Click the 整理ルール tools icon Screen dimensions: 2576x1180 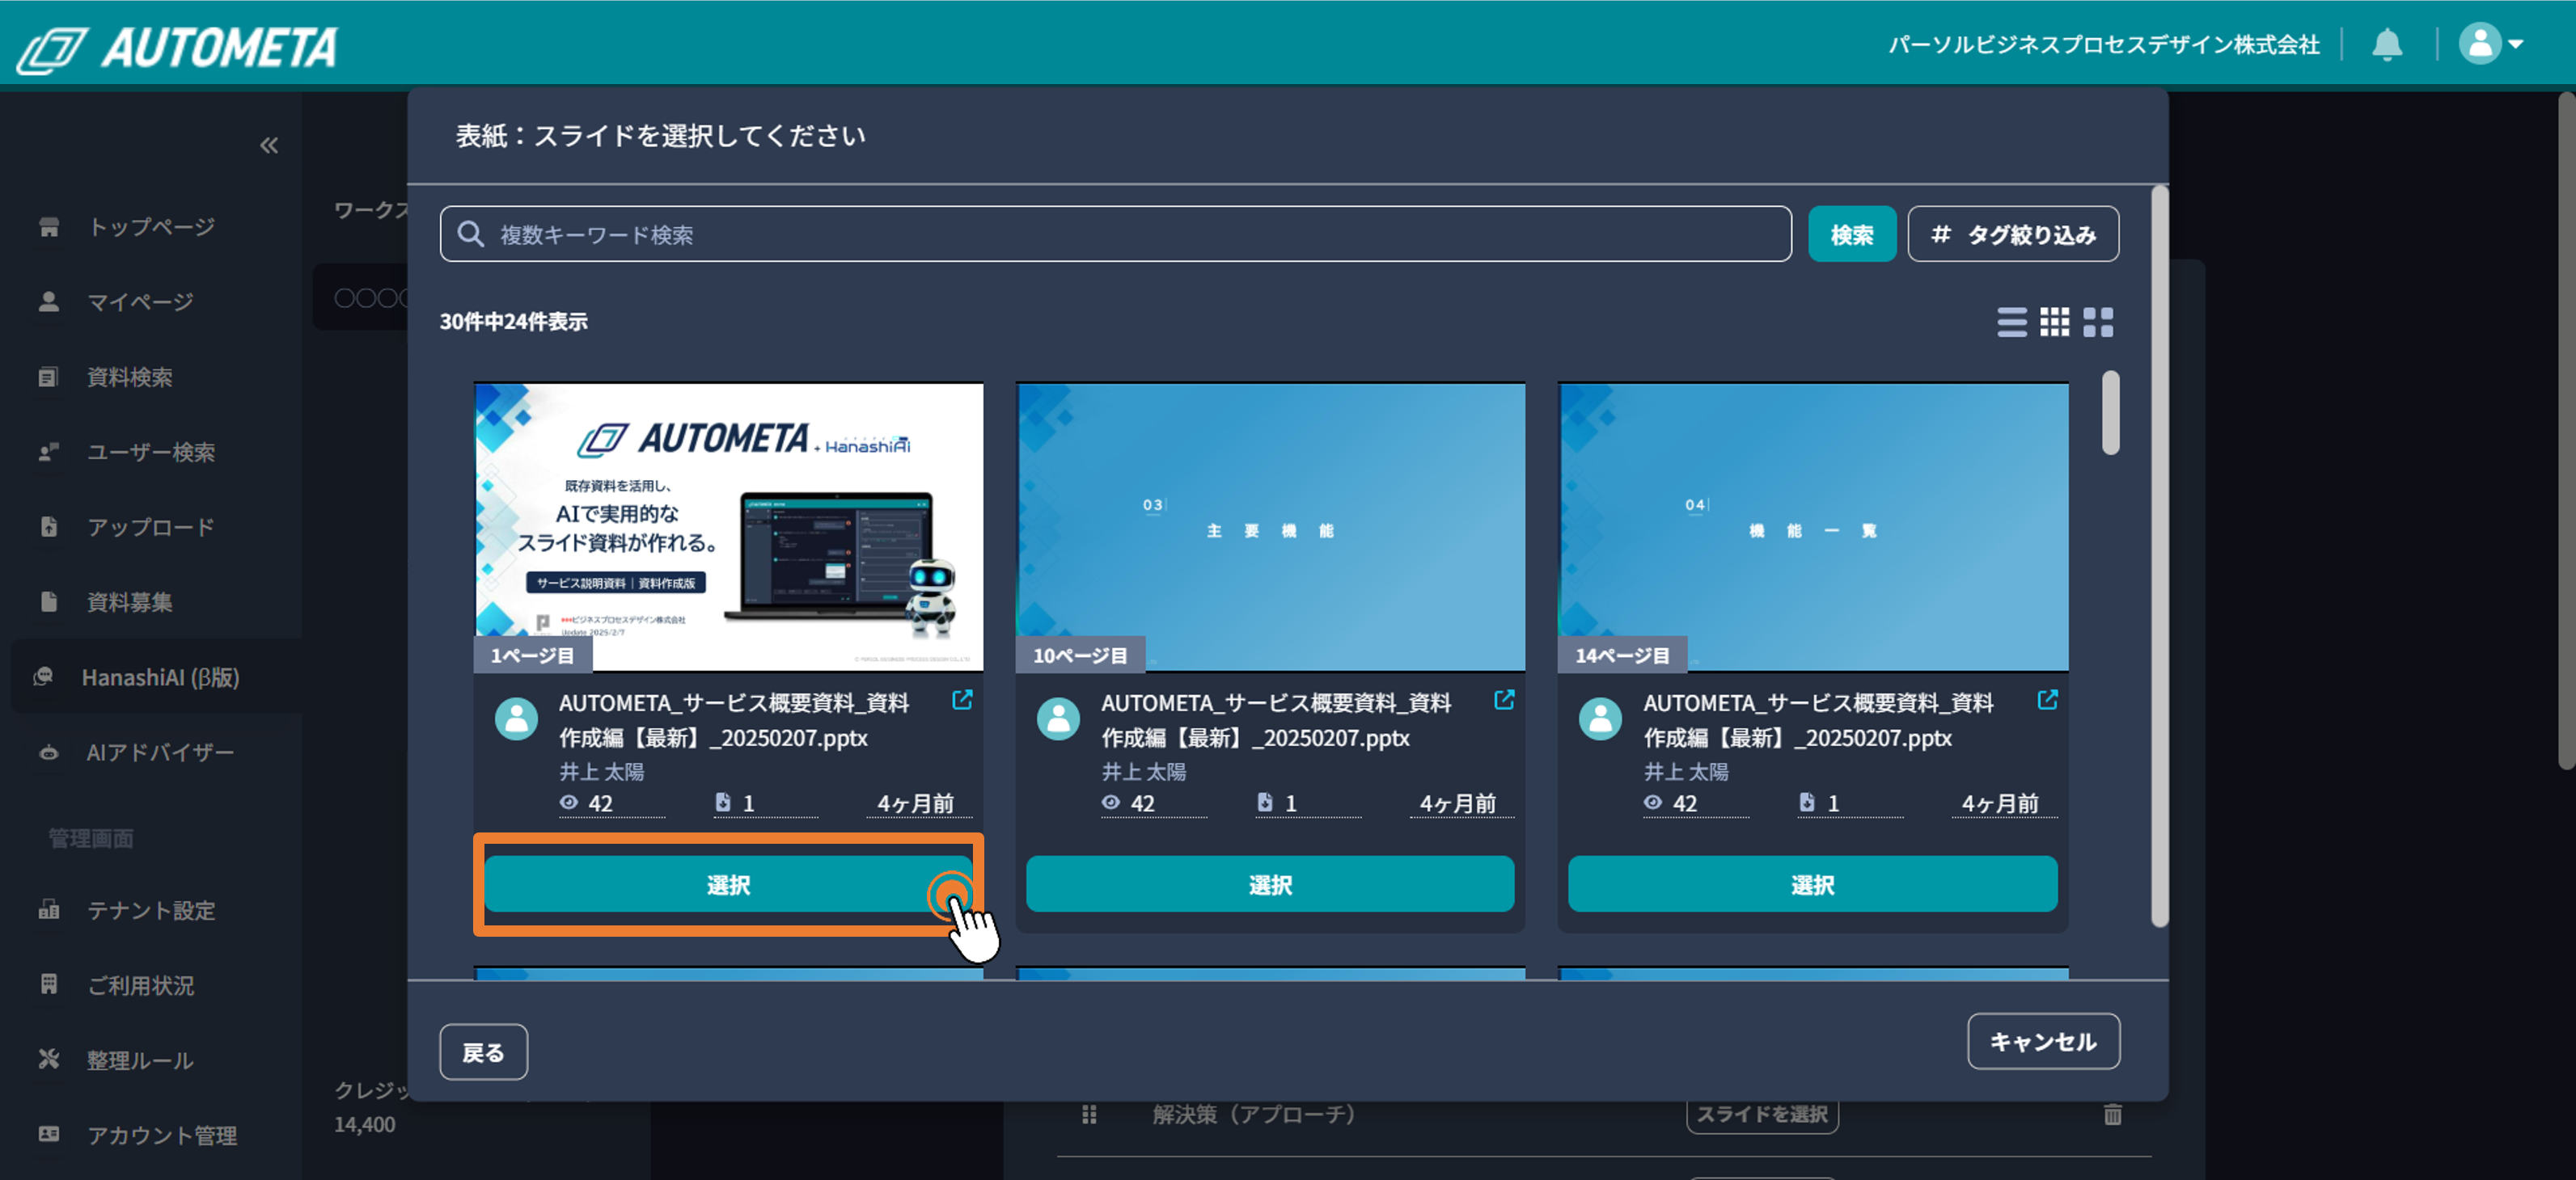(49, 1059)
